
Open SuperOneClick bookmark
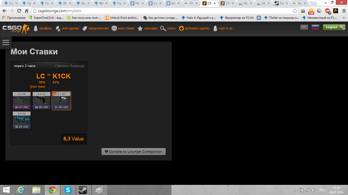coord(46,18)
